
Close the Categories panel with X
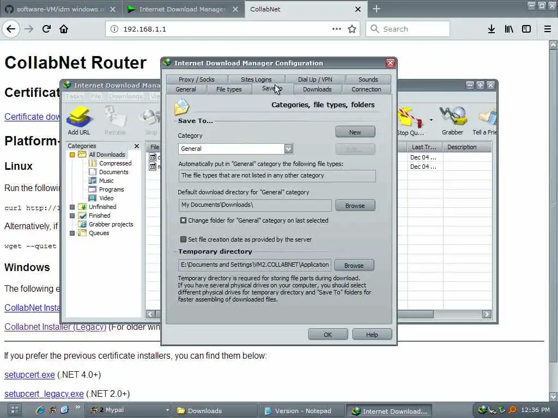(x=137, y=146)
